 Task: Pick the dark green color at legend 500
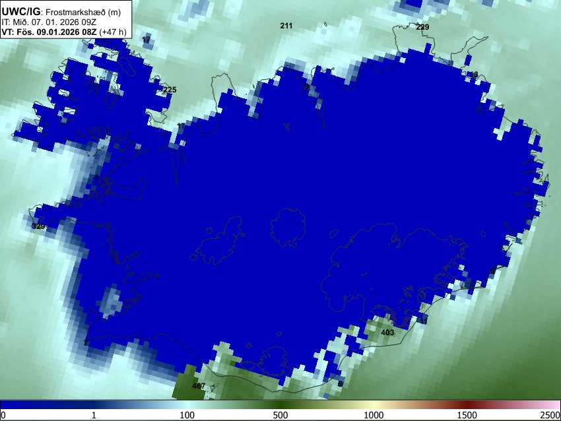280,405
